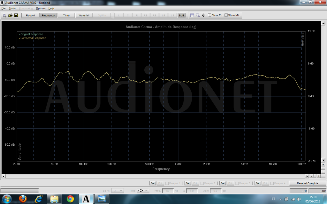Switch to Audionet CARMA taskbar icon

click(x=86, y=199)
